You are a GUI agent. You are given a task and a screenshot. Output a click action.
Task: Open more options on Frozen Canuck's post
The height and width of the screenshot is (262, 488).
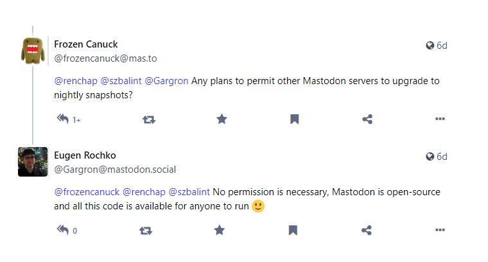tap(440, 119)
